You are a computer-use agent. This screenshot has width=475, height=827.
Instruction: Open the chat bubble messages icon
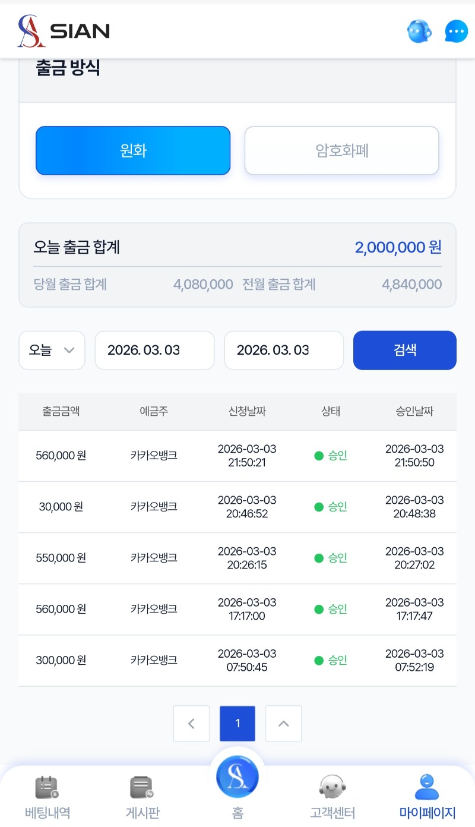click(456, 31)
